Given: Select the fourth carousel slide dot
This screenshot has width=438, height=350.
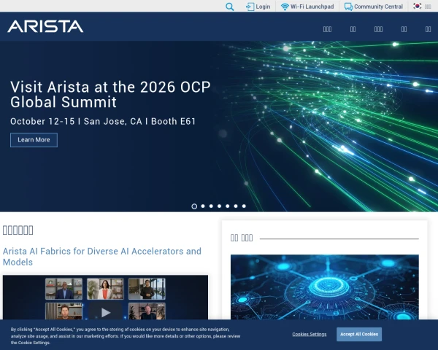Looking at the screenshot, I should click(x=219, y=206).
